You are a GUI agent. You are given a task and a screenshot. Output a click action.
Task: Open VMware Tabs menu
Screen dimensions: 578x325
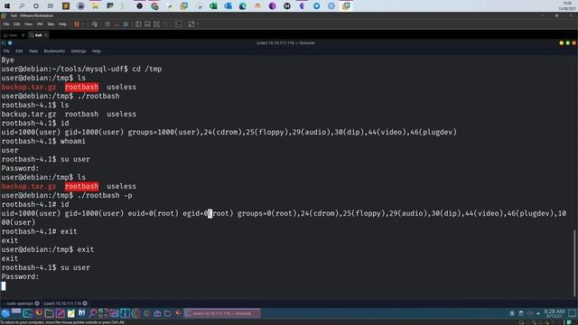51,24
